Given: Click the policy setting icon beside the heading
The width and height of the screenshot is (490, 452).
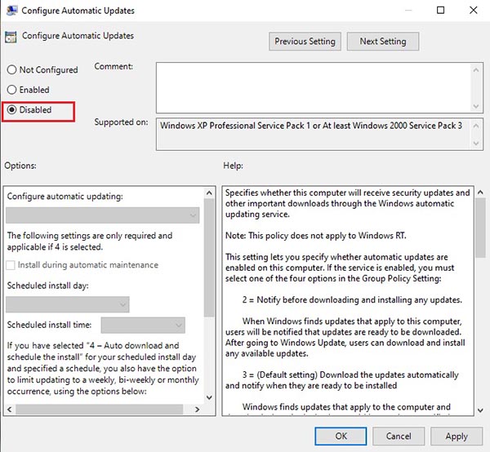Looking at the screenshot, I should tap(11, 37).
